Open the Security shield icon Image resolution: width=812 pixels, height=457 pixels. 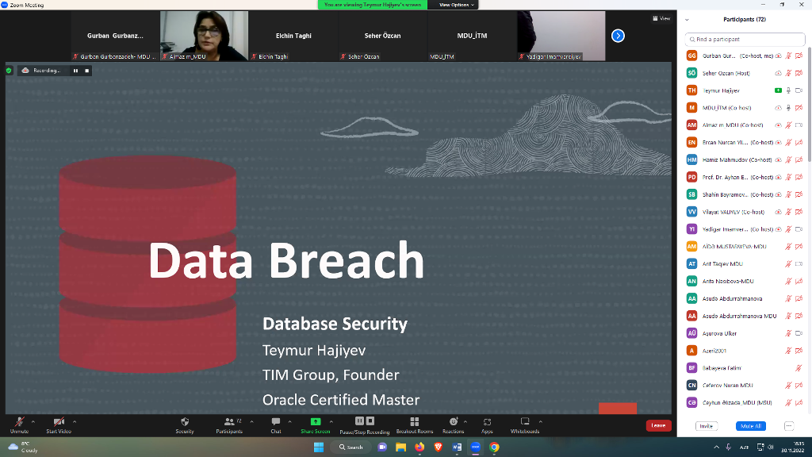pyautogui.click(x=185, y=422)
